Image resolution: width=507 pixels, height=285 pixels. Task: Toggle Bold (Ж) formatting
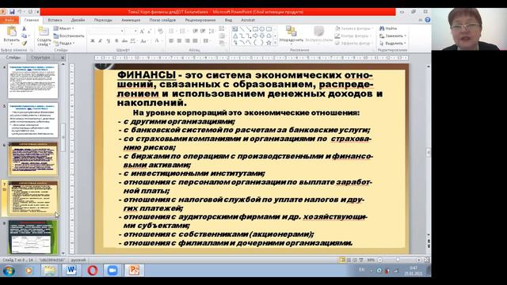point(93,41)
